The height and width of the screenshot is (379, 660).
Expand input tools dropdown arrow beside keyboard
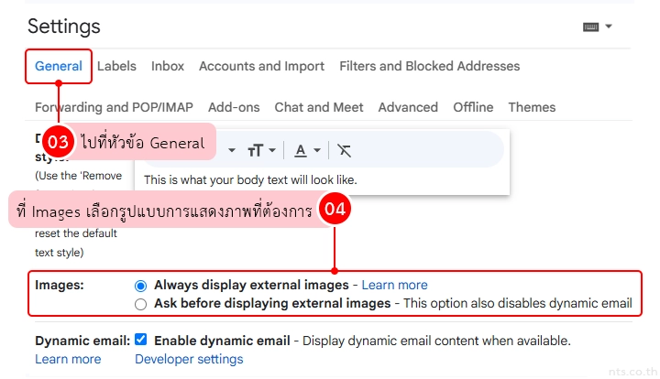(x=609, y=27)
